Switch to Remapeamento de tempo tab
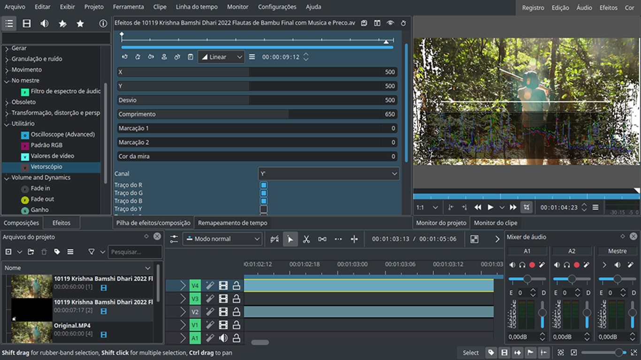Viewport: 641px width, 360px height. [x=233, y=223]
